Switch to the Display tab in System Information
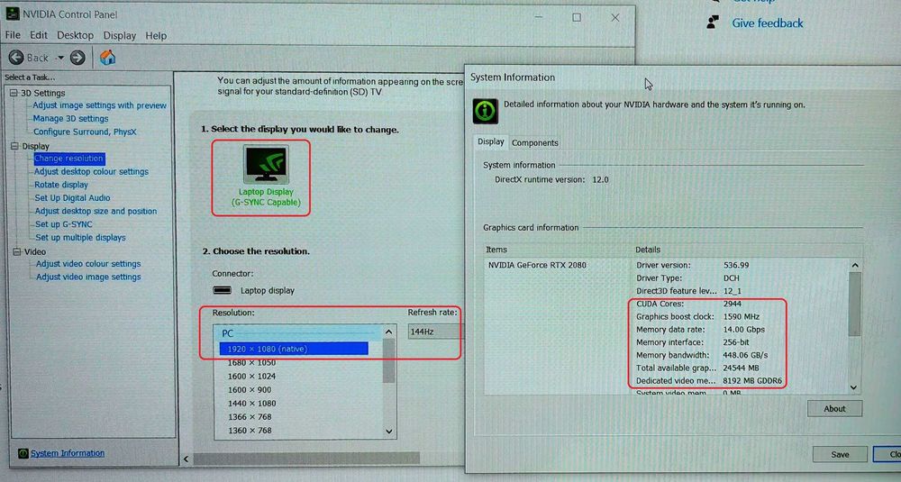Image resolution: width=901 pixels, height=482 pixels. tap(491, 141)
